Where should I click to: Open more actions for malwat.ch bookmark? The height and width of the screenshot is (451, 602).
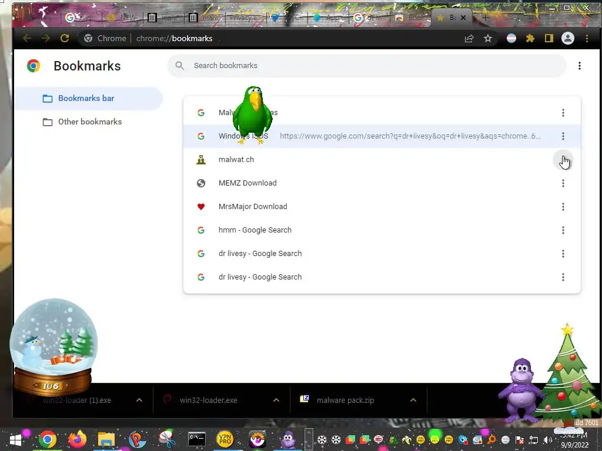click(563, 160)
